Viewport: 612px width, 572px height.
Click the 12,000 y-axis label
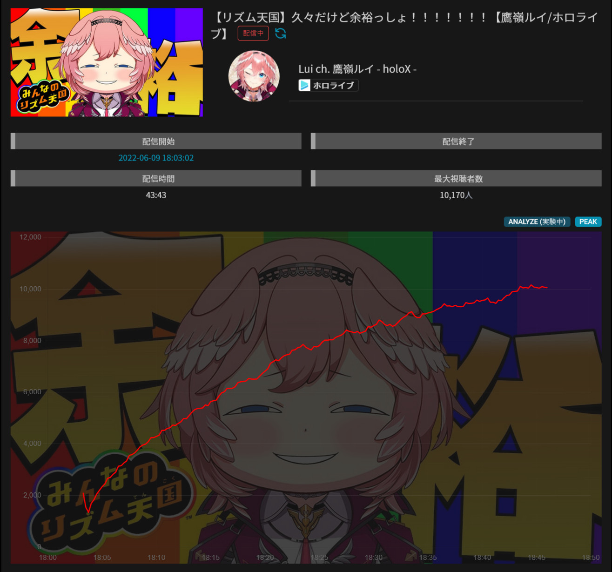30,237
